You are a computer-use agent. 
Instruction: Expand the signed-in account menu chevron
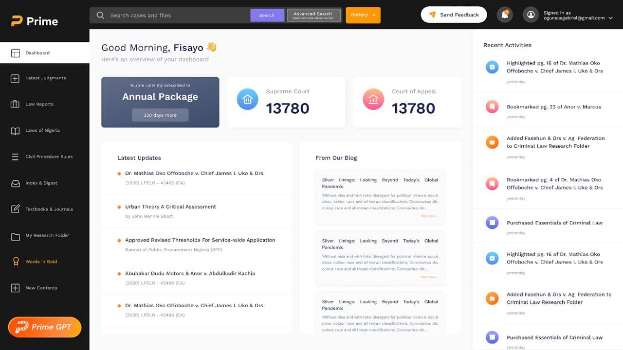611,18
